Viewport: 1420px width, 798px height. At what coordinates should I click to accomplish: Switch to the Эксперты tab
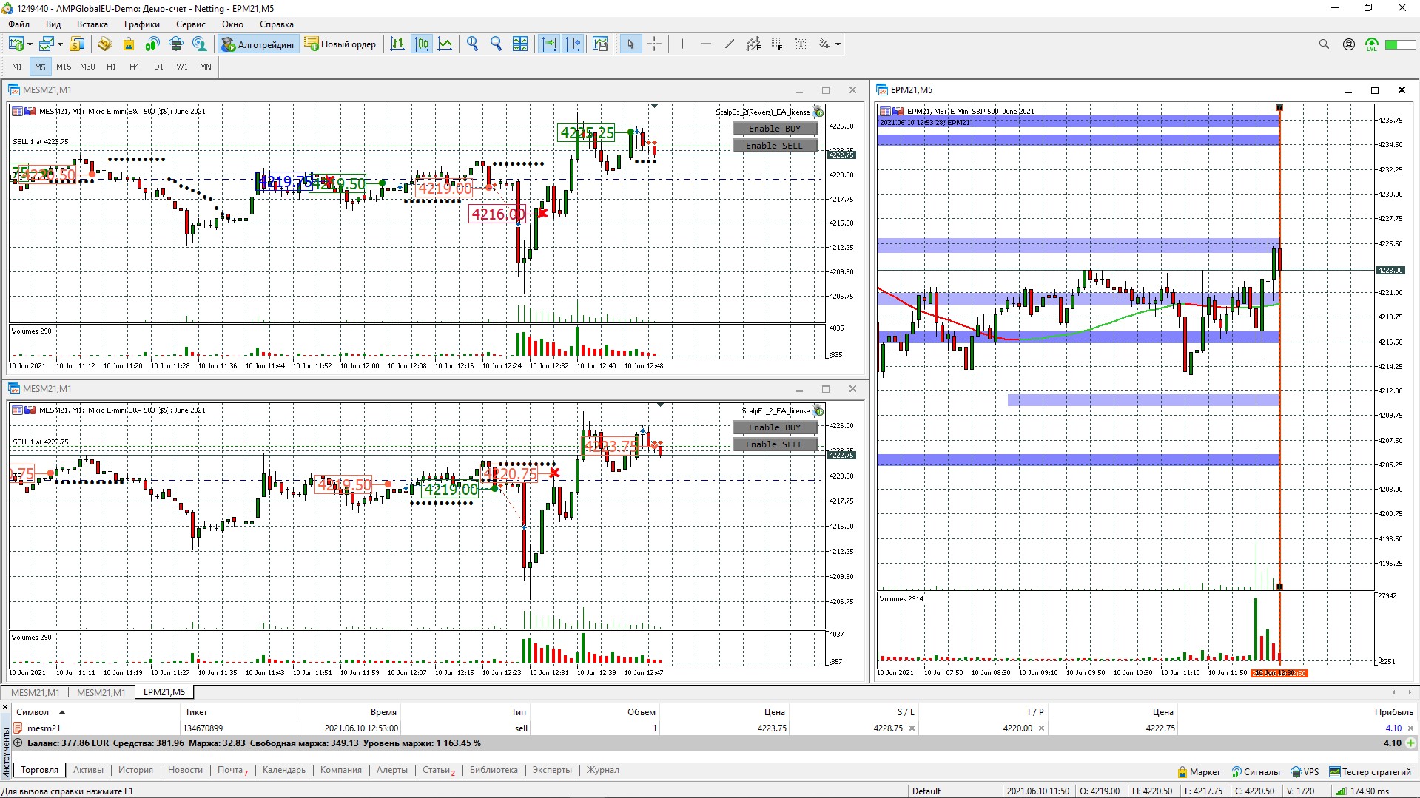pyautogui.click(x=552, y=770)
